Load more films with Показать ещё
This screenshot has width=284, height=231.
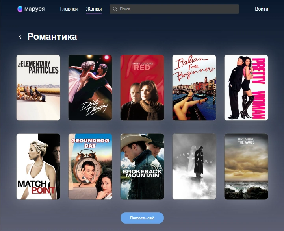coord(142,218)
